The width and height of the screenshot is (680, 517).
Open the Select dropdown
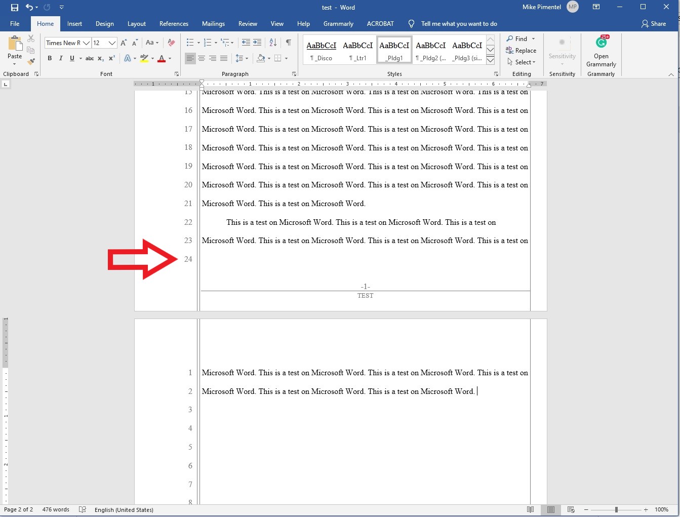pyautogui.click(x=521, y=62)
